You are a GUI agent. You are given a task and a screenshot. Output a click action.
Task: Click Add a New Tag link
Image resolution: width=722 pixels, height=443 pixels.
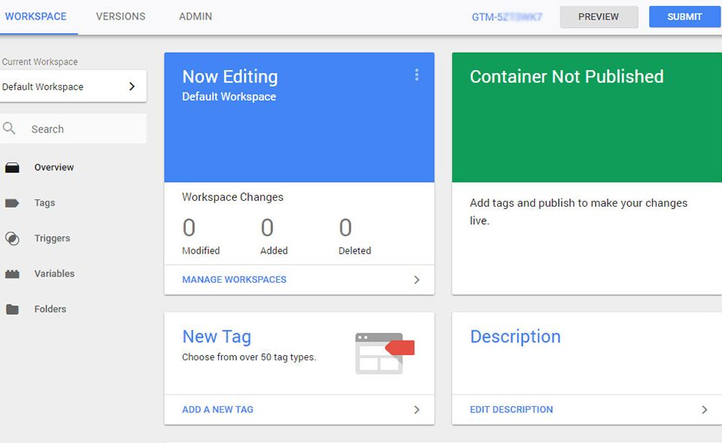(x=217, y=409)
